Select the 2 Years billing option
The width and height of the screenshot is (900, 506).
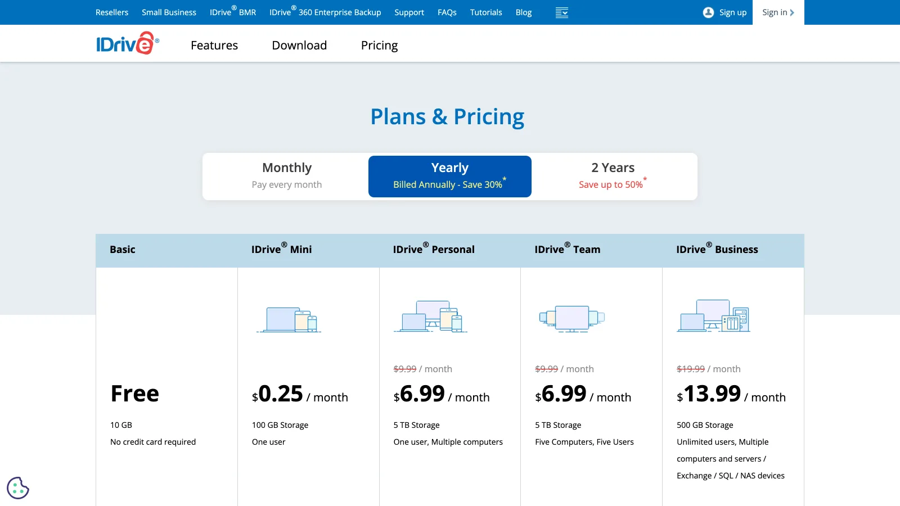point(613,177)
